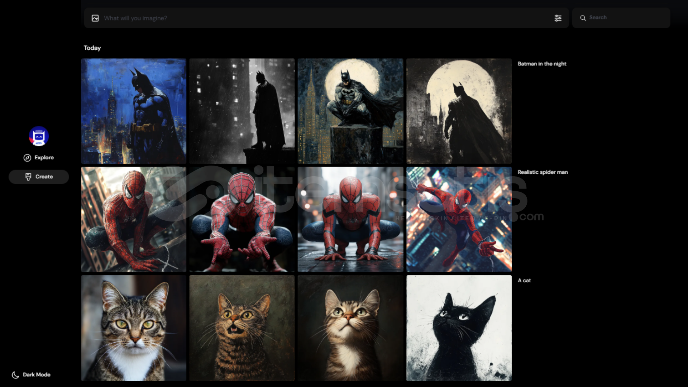
Task: Open the painted cat with open mouth image
Action: (242, 328)
